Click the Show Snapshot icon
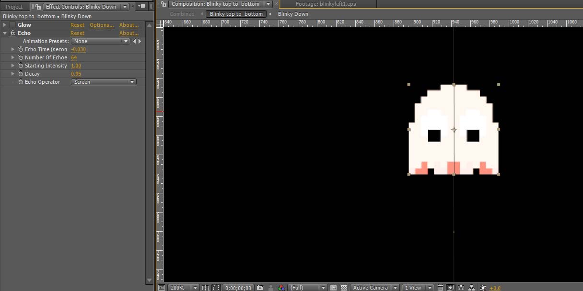Viewport: 583px width, 291px height. point(271,288)
